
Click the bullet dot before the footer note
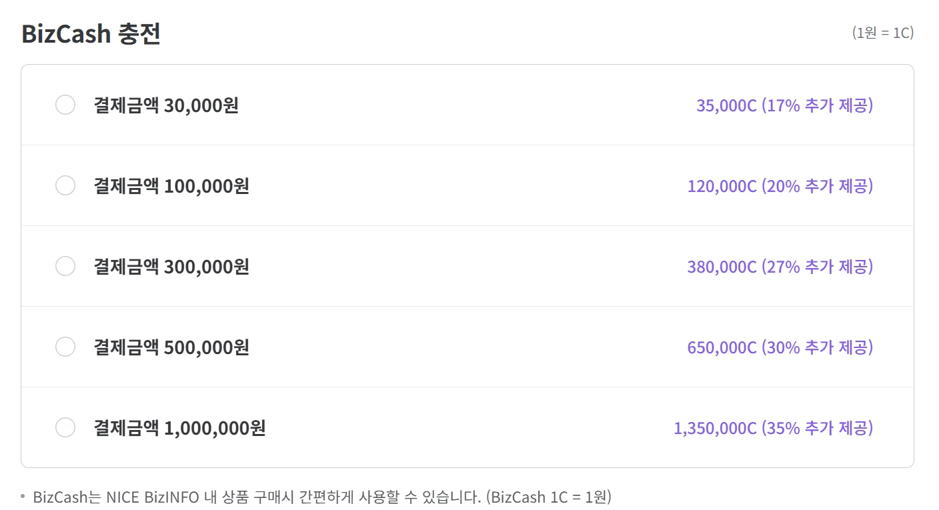23,496
